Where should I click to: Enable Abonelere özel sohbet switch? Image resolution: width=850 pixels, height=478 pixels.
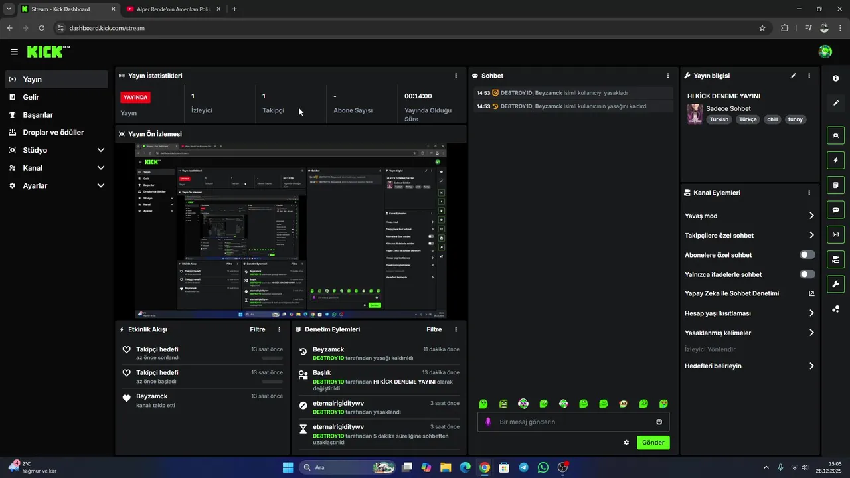point(807,255)
